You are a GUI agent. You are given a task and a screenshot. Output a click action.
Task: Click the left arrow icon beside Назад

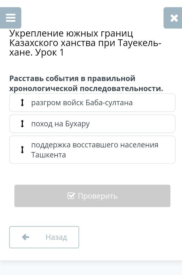pyautogui.click(x=26, y=237)
